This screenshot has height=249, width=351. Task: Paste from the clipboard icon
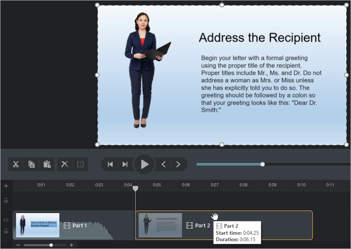(x=47, y=164)
